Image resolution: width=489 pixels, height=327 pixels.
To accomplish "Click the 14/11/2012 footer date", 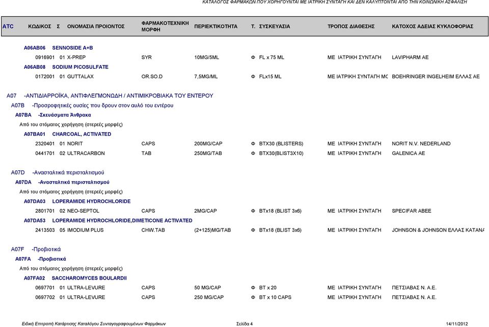I will click(x=457, y=324).
